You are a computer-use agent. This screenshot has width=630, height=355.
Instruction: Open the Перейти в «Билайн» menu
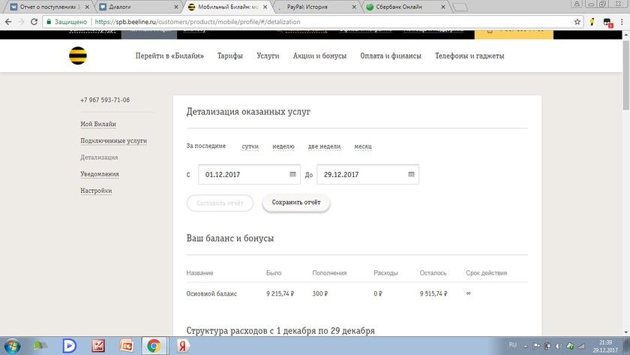pos(169,56)
